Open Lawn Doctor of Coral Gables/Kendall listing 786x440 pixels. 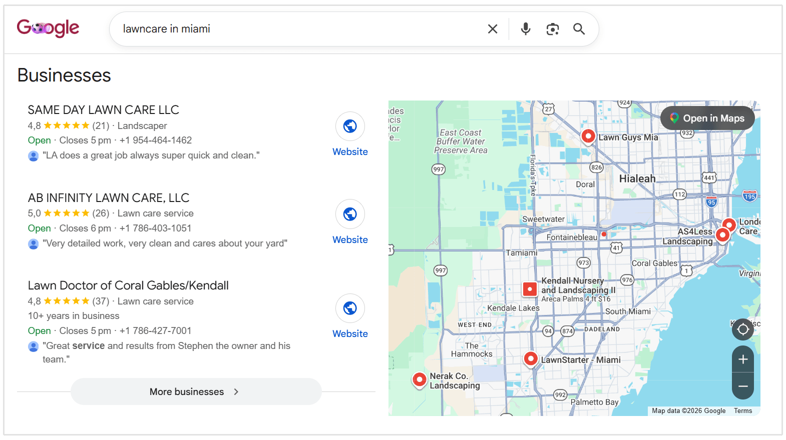(x=128, y=285)
